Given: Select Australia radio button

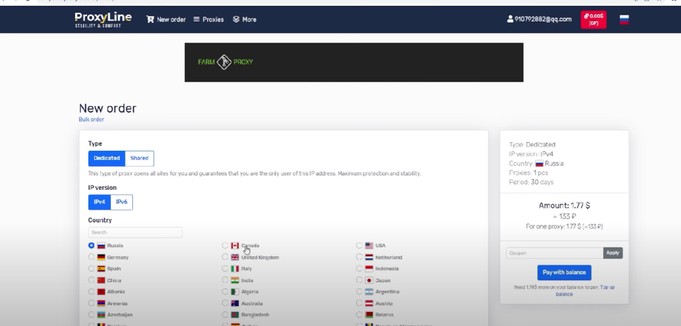Looking at the screenshot, I should coord(225,303).
